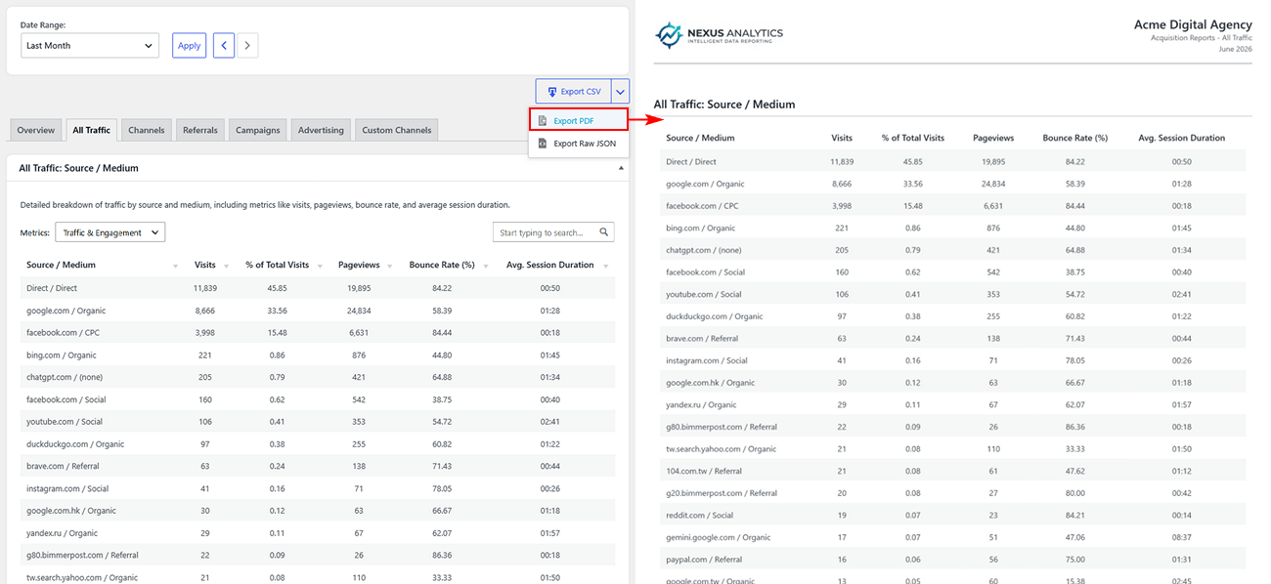This screenshot has height=584, width=1271.
Task: Collapse the All Traffic: Source / Medium panel
Action: point(622,168)
